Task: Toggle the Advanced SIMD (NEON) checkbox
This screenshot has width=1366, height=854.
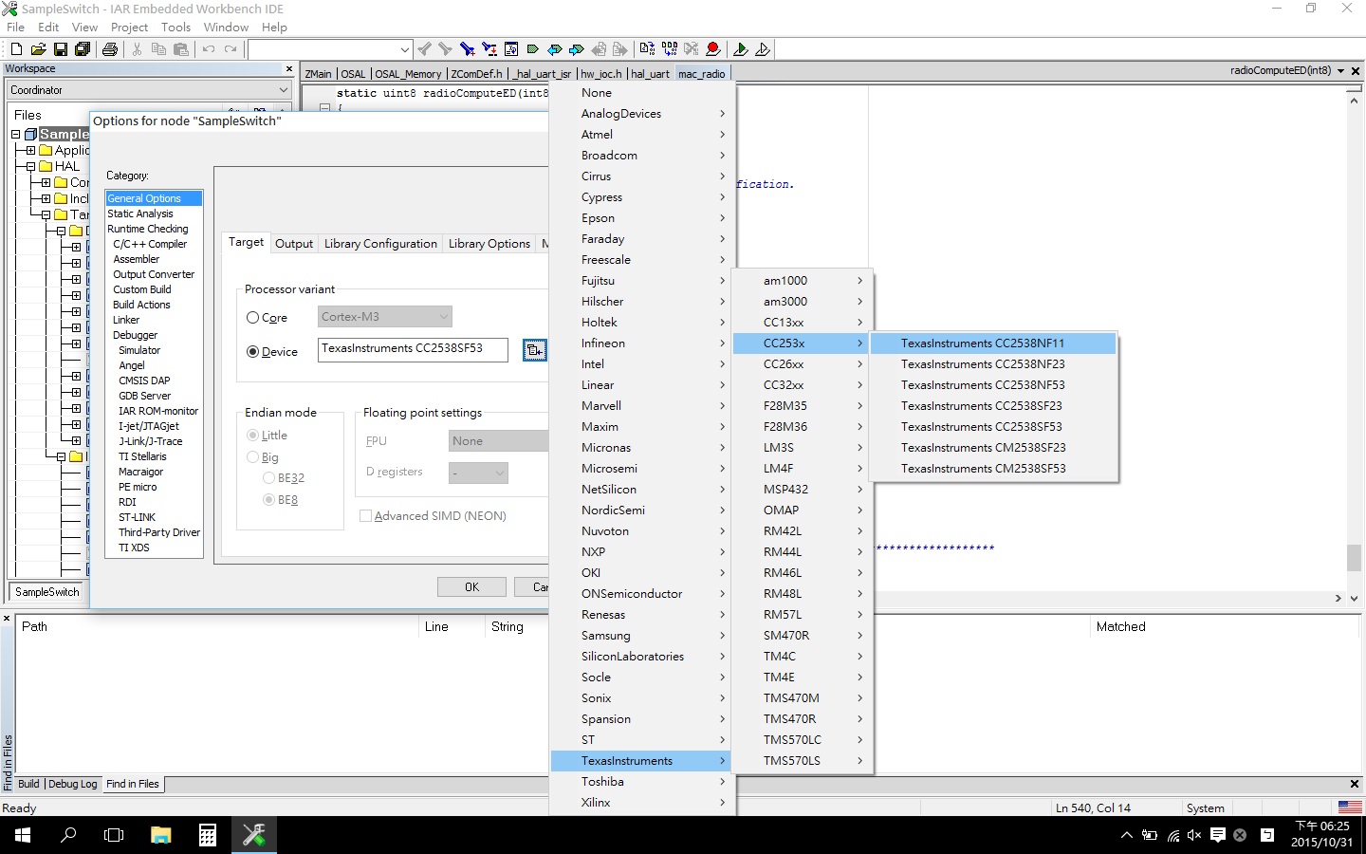Action: click(x=365, y=516)
